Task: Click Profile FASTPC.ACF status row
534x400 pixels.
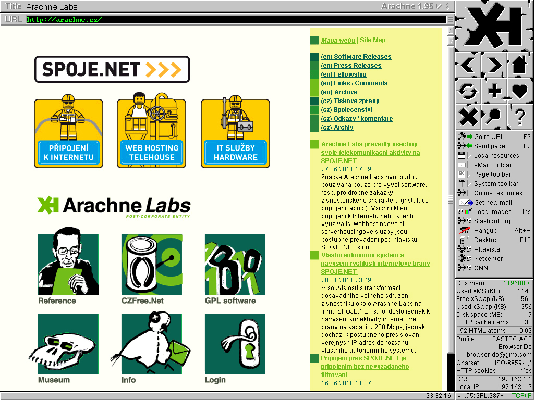Action: coord(494,339)
